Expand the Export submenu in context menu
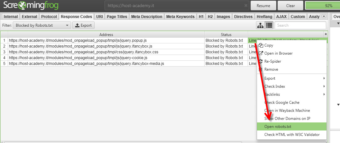Image resolution: width=340 pixels, height=143 pixels. click(292, 78)
